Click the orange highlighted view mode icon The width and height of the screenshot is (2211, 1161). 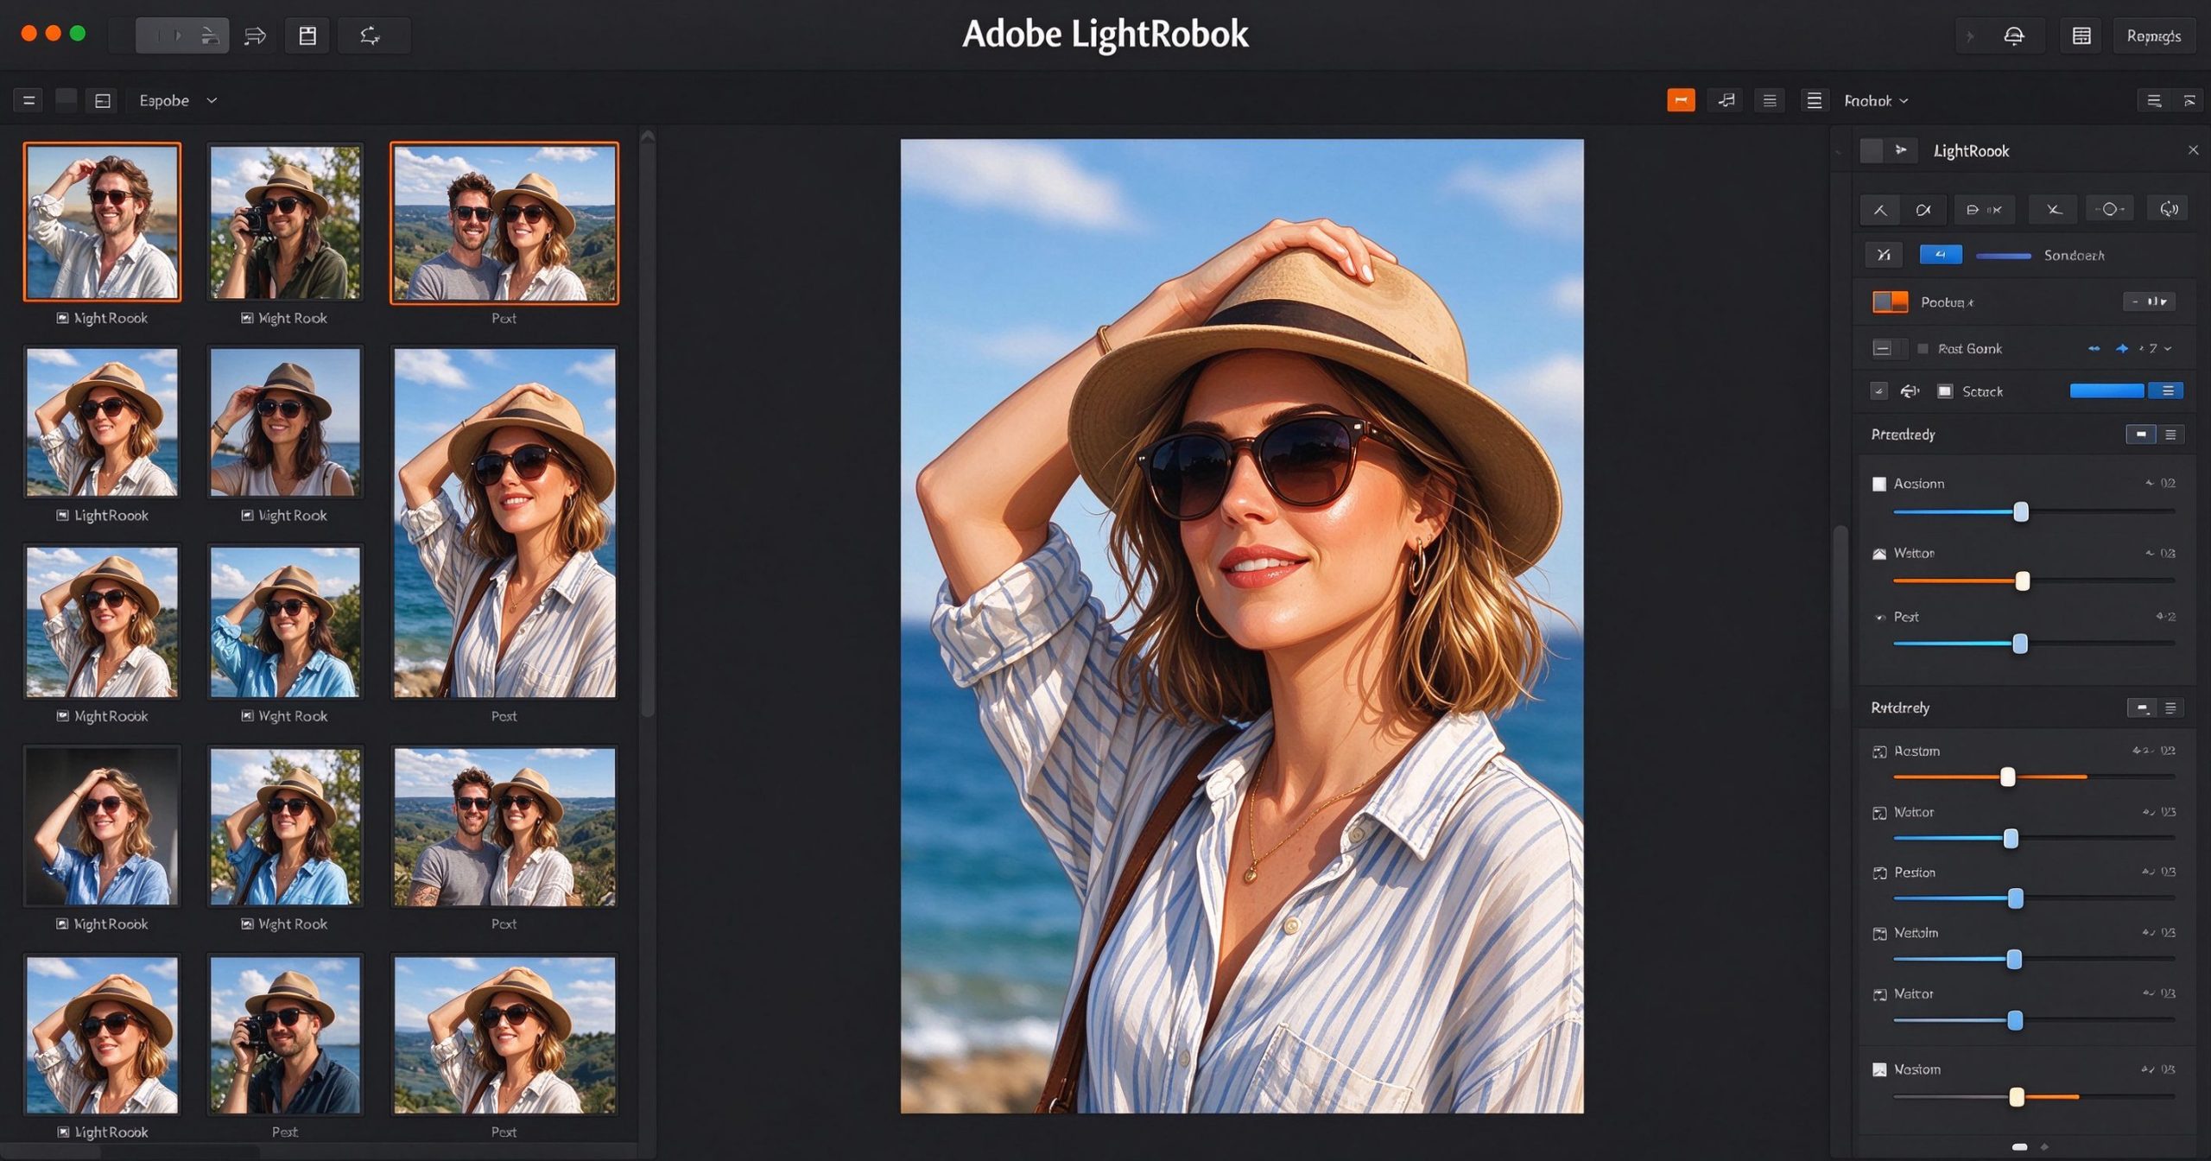[1680, 100]
